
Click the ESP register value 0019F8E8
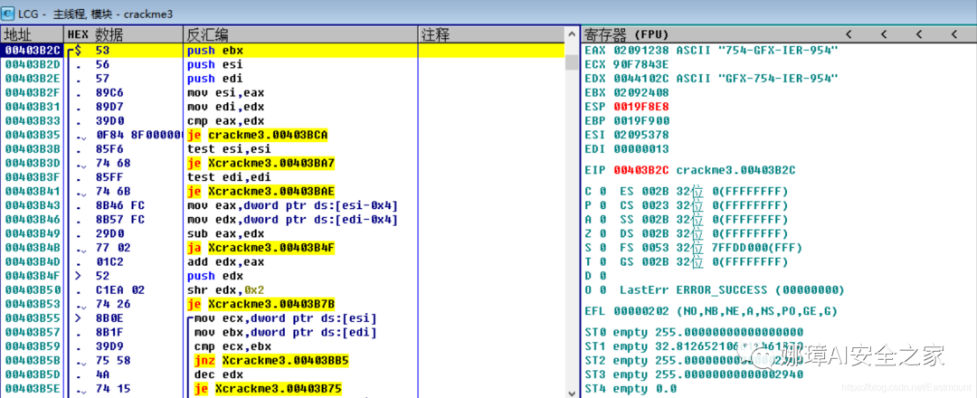641,107
